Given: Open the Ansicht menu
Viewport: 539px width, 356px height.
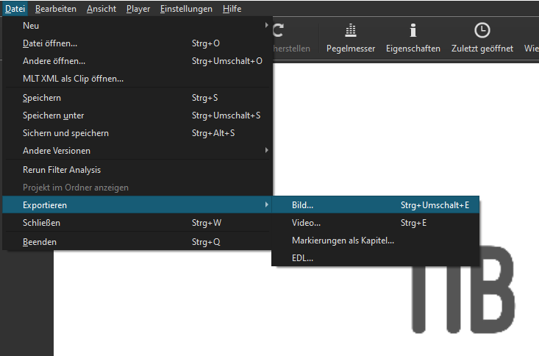Looking at the screenshot, I should tap(101, 9).
